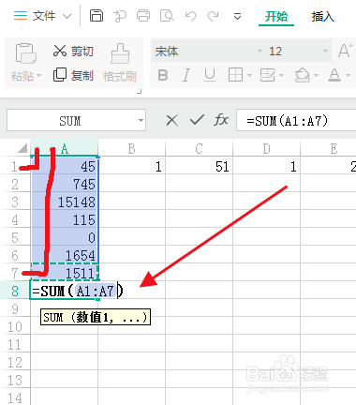356x405 pixels.
Task: Click cell A6 containing 1654
Action: [x=65, y=255]
